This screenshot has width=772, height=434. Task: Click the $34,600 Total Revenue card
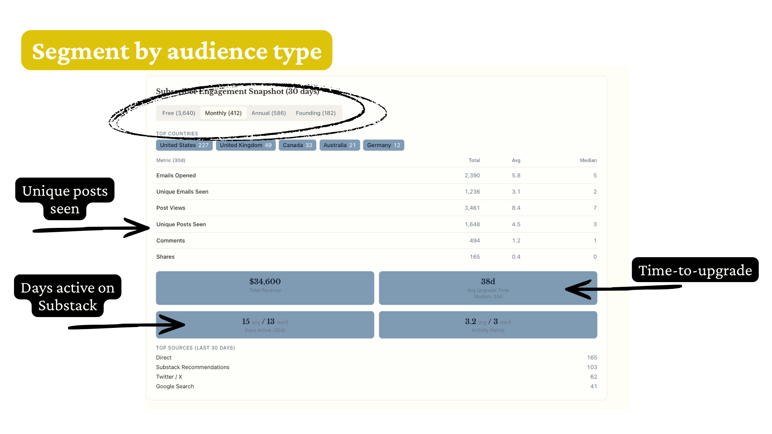click(265, 288)
